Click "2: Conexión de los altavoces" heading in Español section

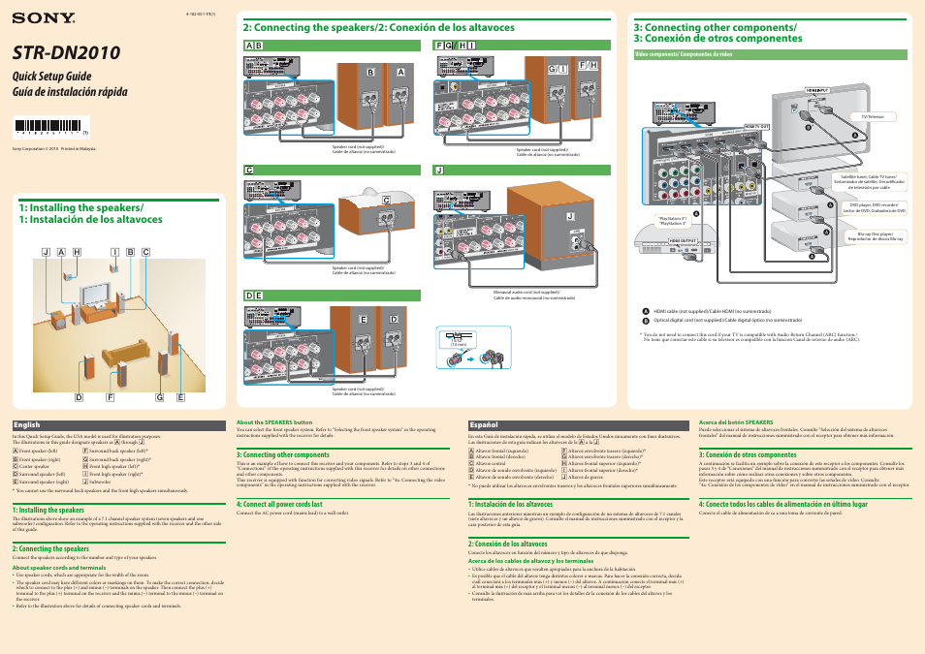[x=508, y=544]
